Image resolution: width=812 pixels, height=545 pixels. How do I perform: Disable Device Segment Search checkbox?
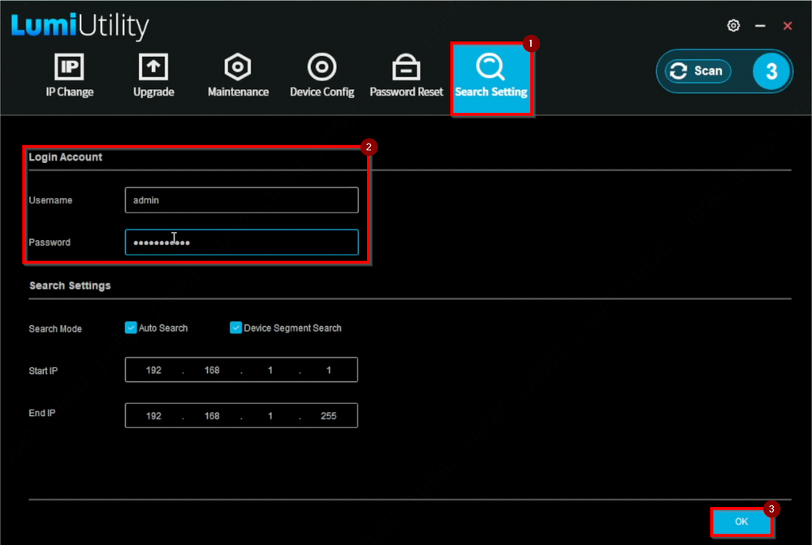(236, 328)
